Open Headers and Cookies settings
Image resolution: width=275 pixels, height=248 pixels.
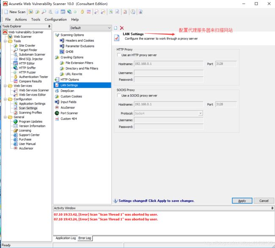click(x=80, y=41)
